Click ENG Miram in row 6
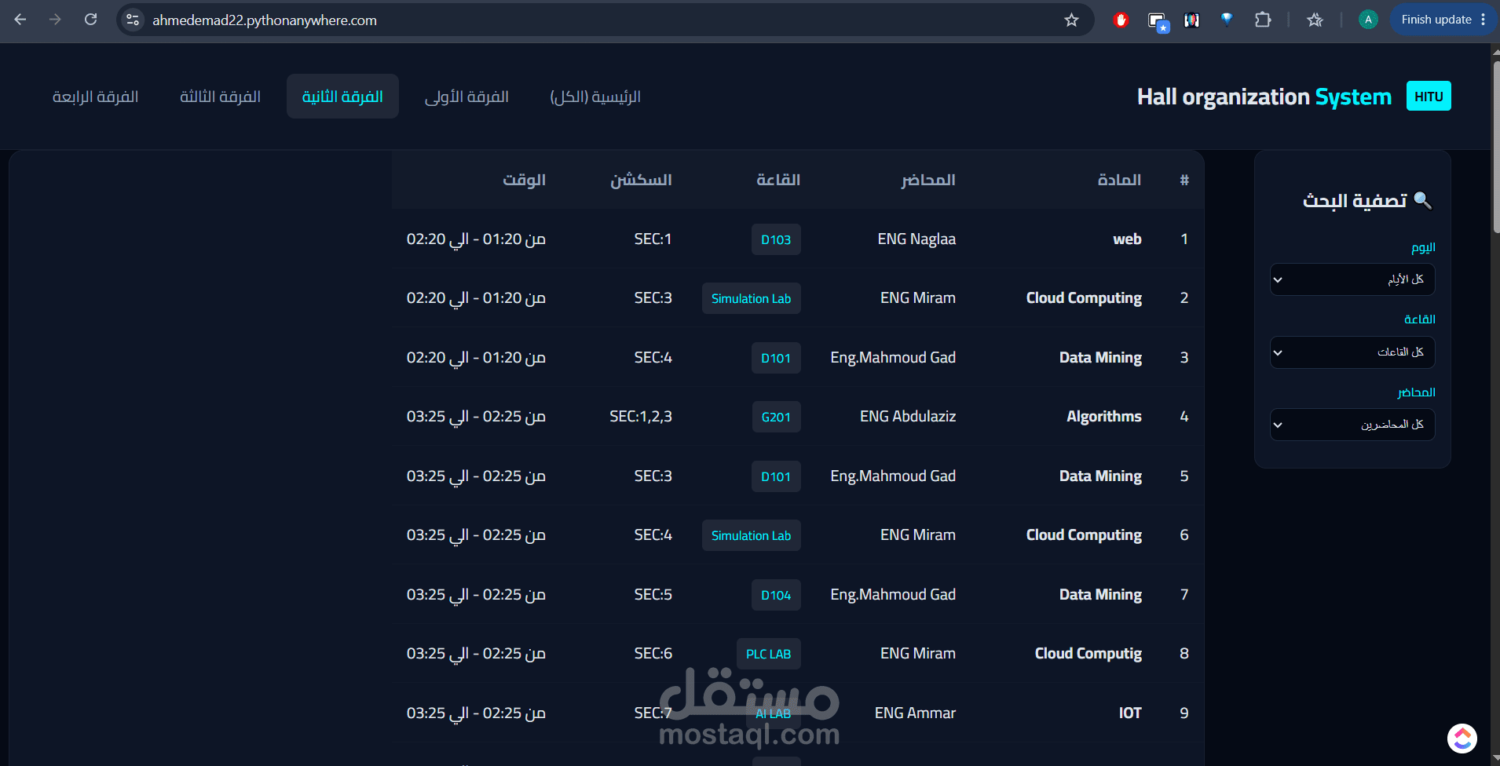 tap(917, 534)
